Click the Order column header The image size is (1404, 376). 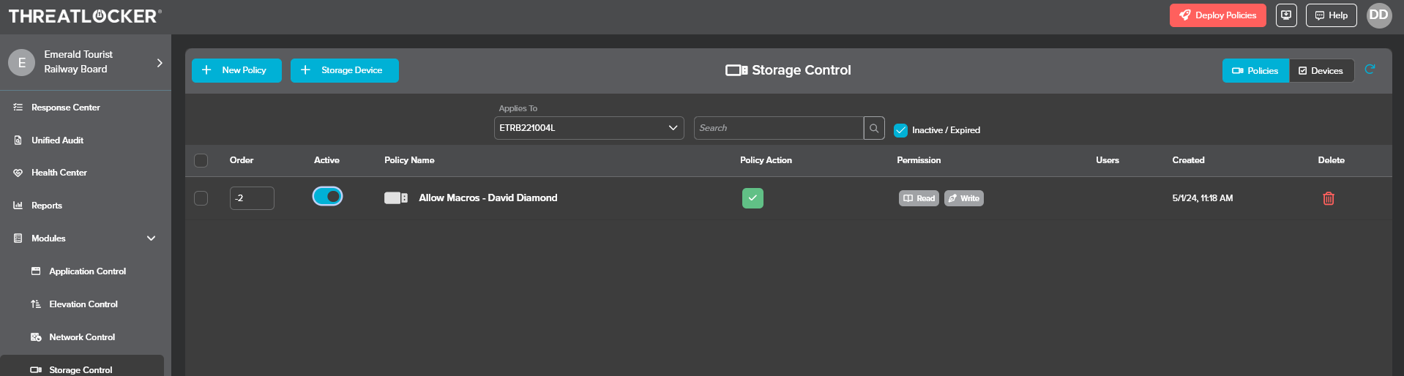tap(242, 160)
